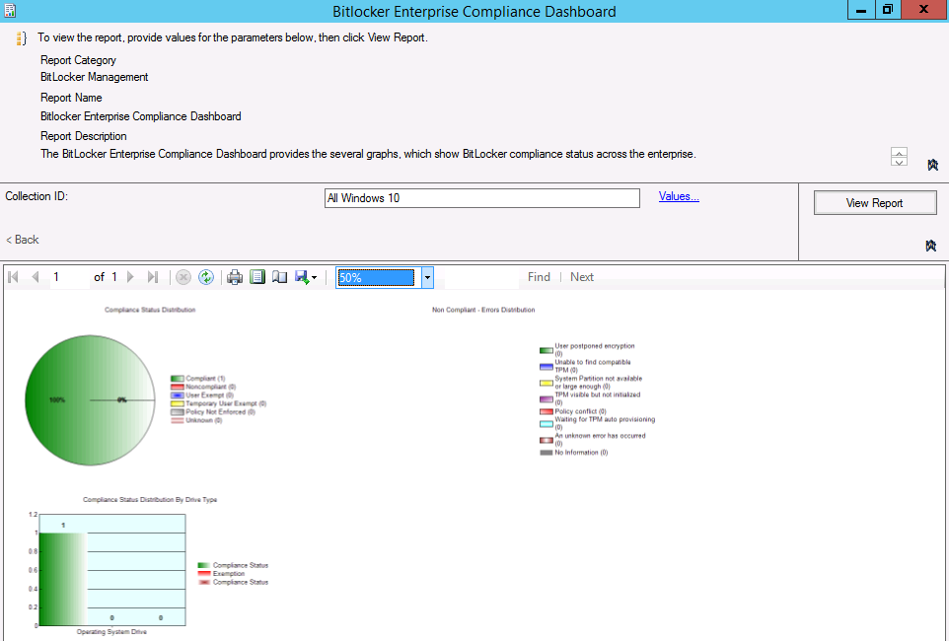Go to previous page of report
949x641 pixels.
point(36,277)
